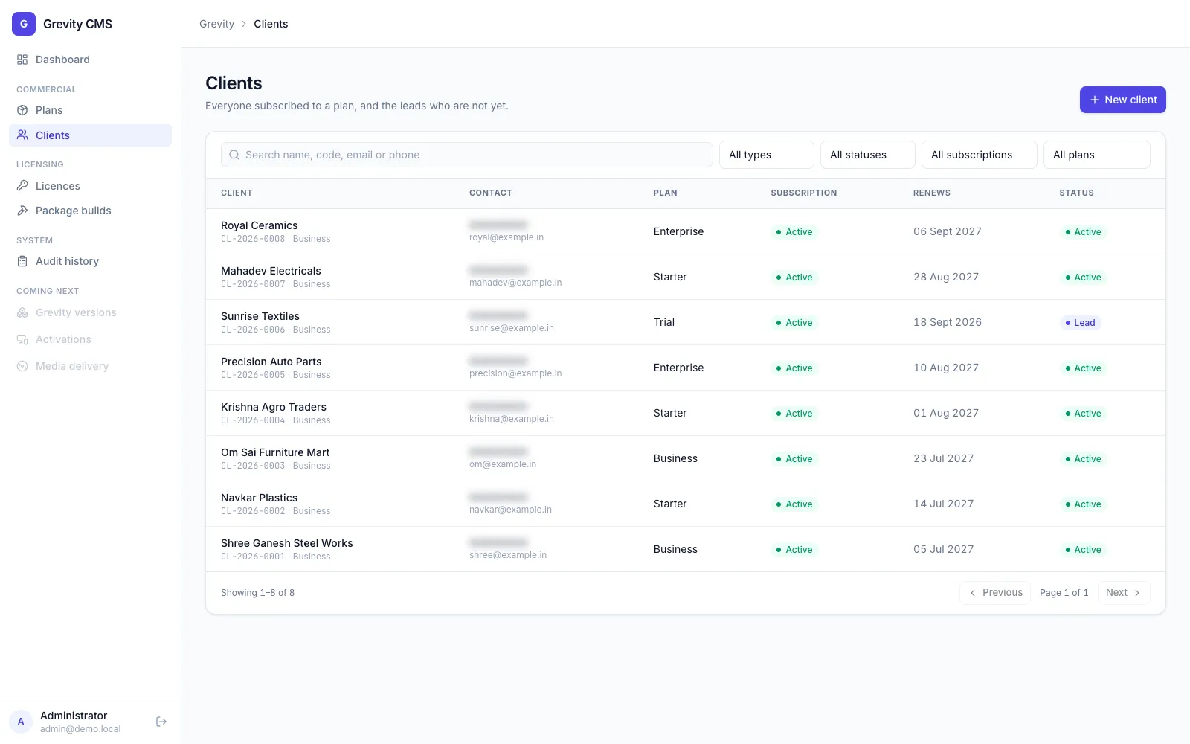Image resolution: width=1190 pixels, height=744 pixels.
Task: Open Om Sai Furniture Mart client
Action: click(x=275, y=452)
